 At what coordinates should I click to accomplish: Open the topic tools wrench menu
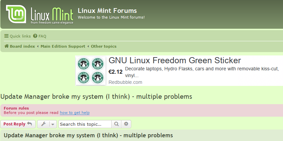43,124
